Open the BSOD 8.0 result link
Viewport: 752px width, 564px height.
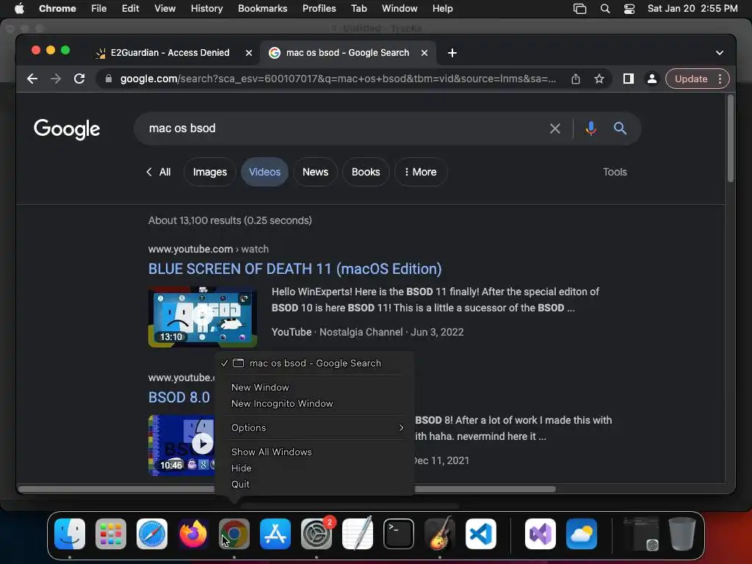[179, 397]
